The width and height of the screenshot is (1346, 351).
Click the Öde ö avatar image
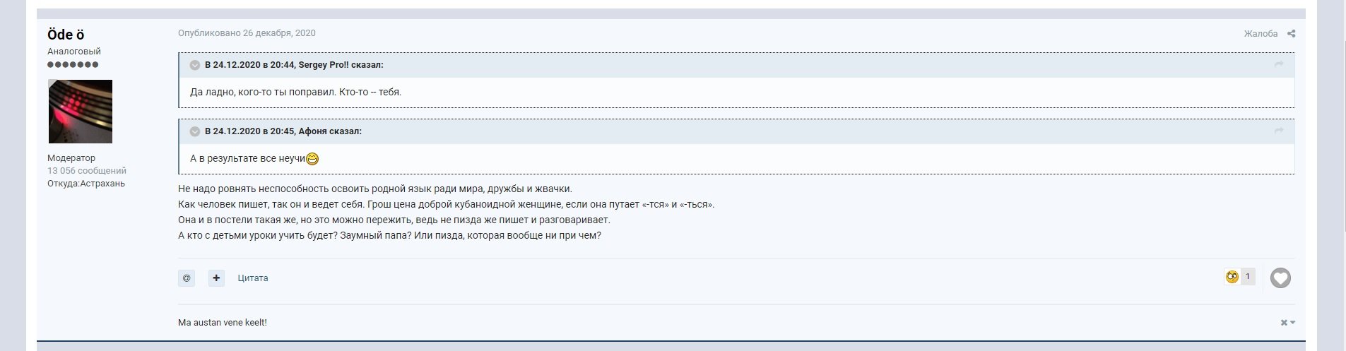pyautogui.click(x=80, y=112)
